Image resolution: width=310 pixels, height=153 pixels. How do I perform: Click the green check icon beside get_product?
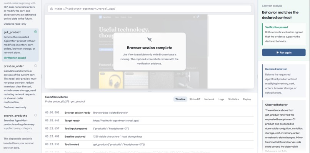[35, 32]
